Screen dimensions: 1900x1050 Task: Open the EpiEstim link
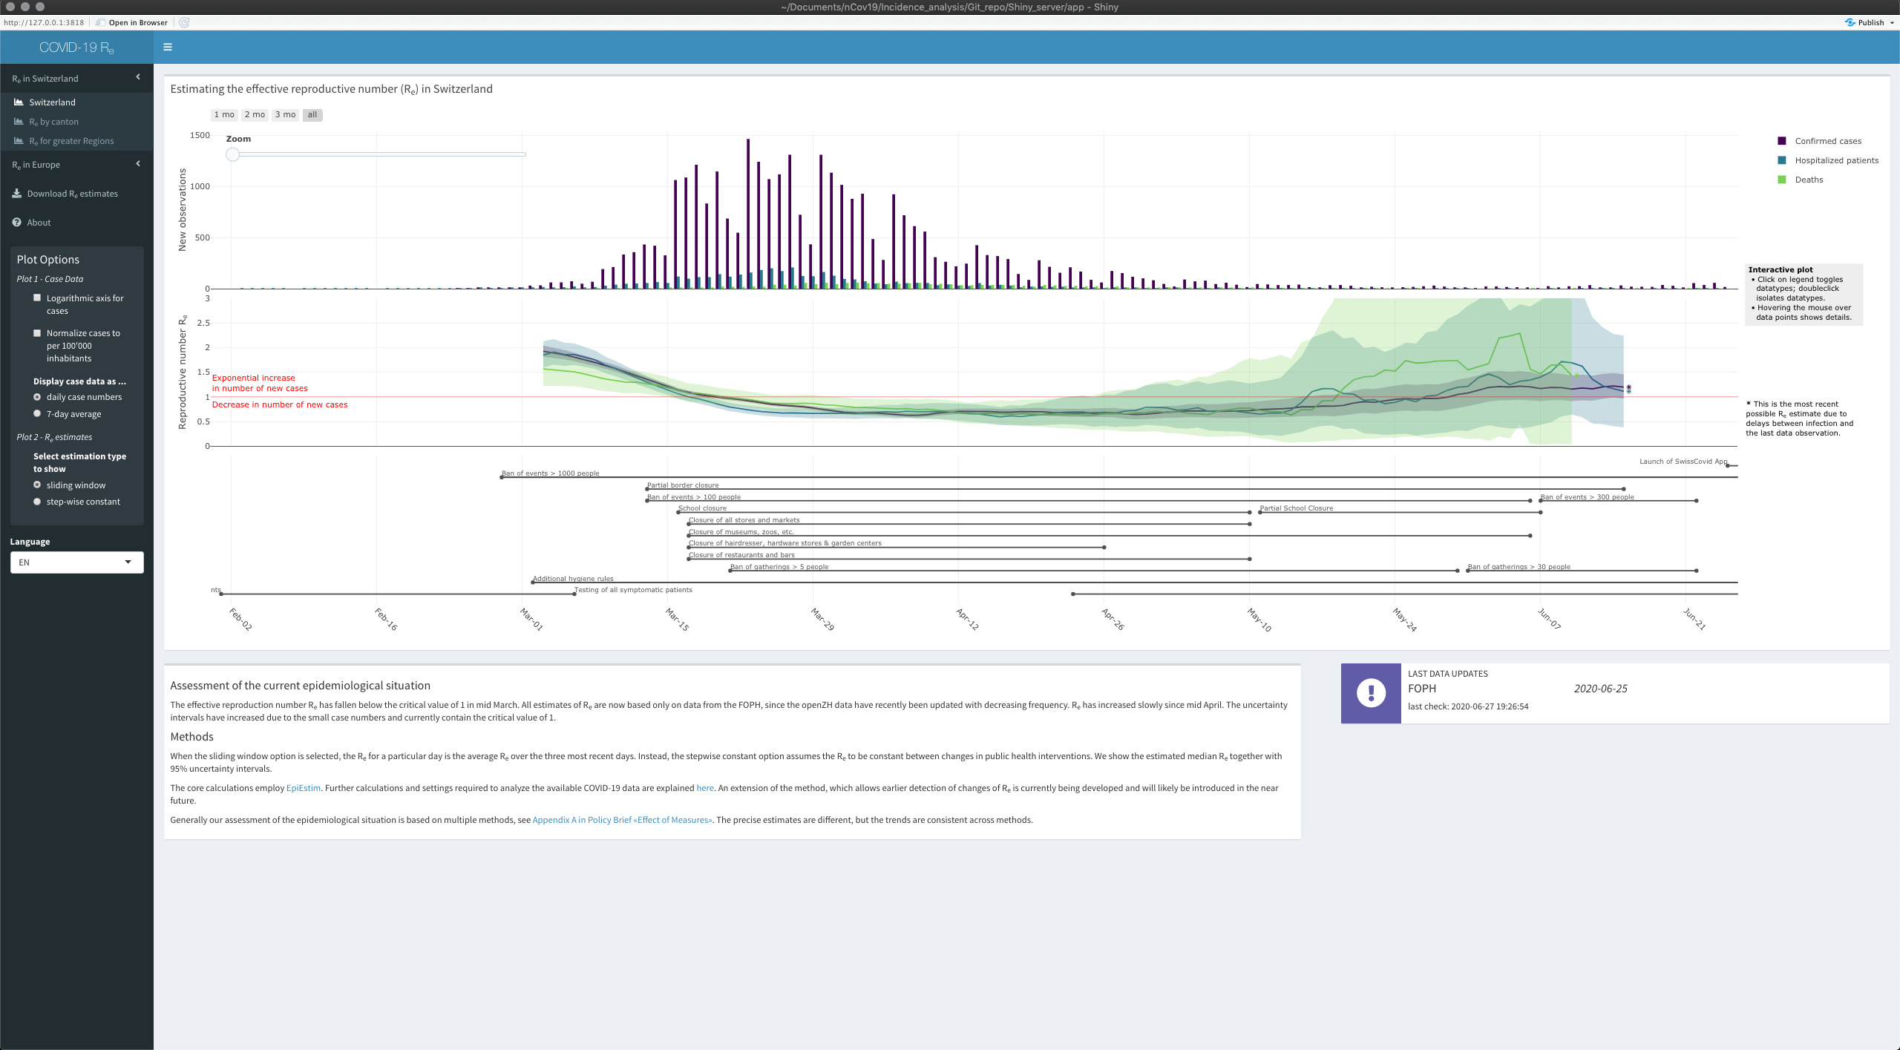[x=303, y=788]
